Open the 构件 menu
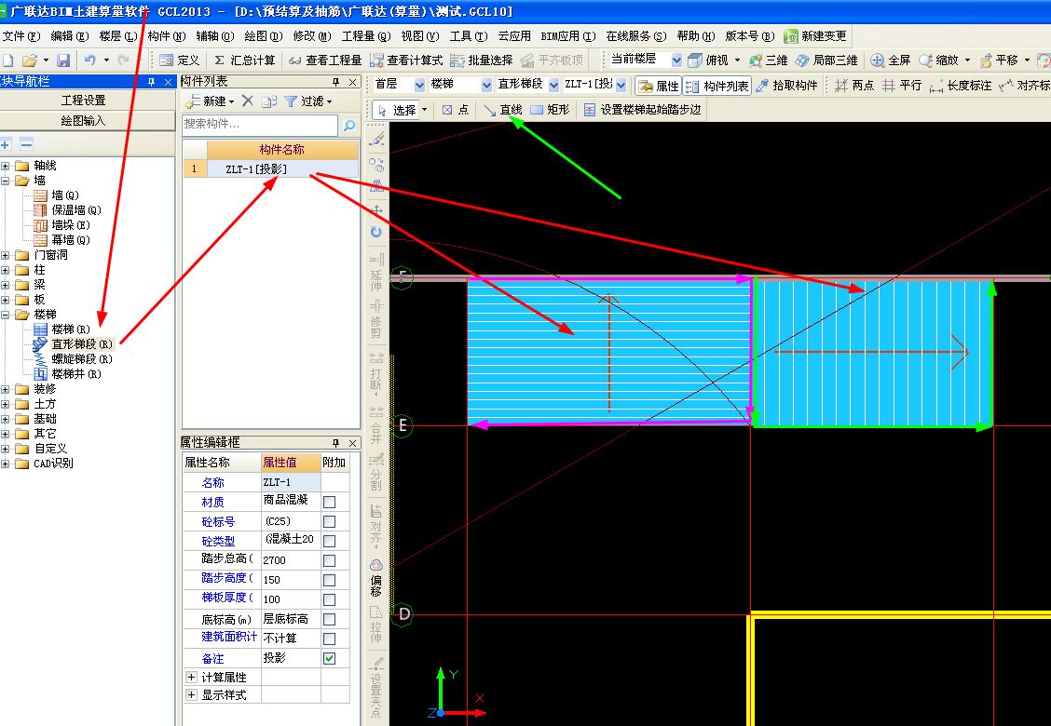 coord(166,36)
